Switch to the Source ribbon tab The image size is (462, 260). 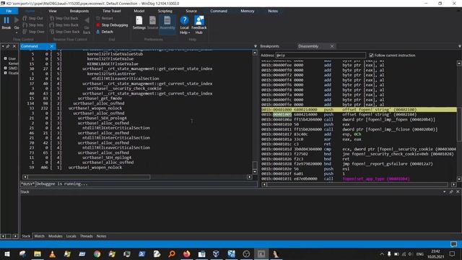tap(191, 11)
